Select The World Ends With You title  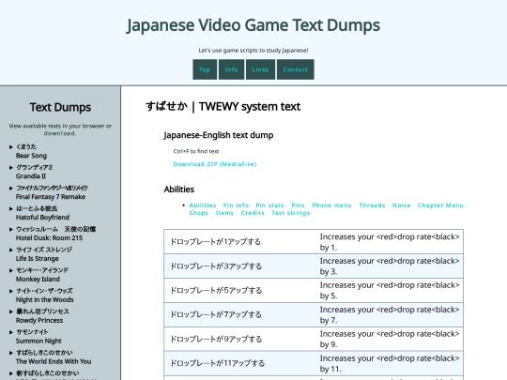[54, 357]
